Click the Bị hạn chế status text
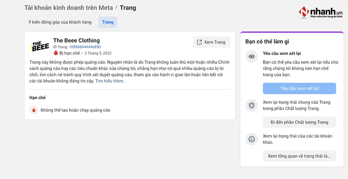The image size is (348, 179). click(x=70, y=53)
